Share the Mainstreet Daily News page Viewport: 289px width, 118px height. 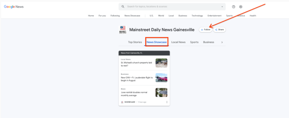[x=219, y=30]
